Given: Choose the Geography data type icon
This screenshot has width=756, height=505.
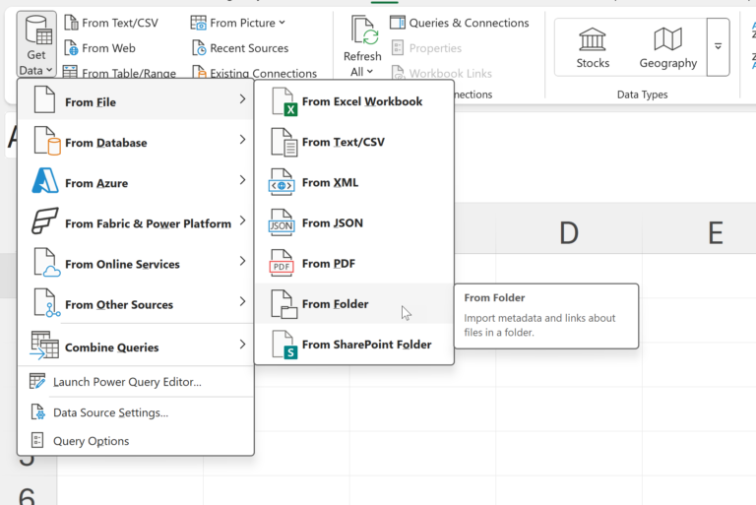Looking at the screenshot, I should 667,39.
